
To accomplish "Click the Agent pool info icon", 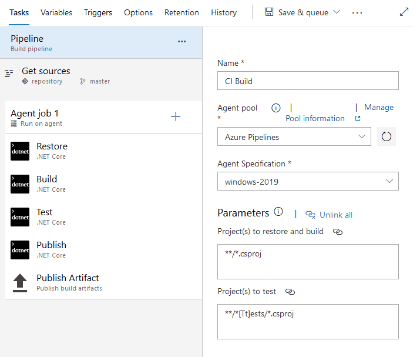I will click(x=276, y=108).
